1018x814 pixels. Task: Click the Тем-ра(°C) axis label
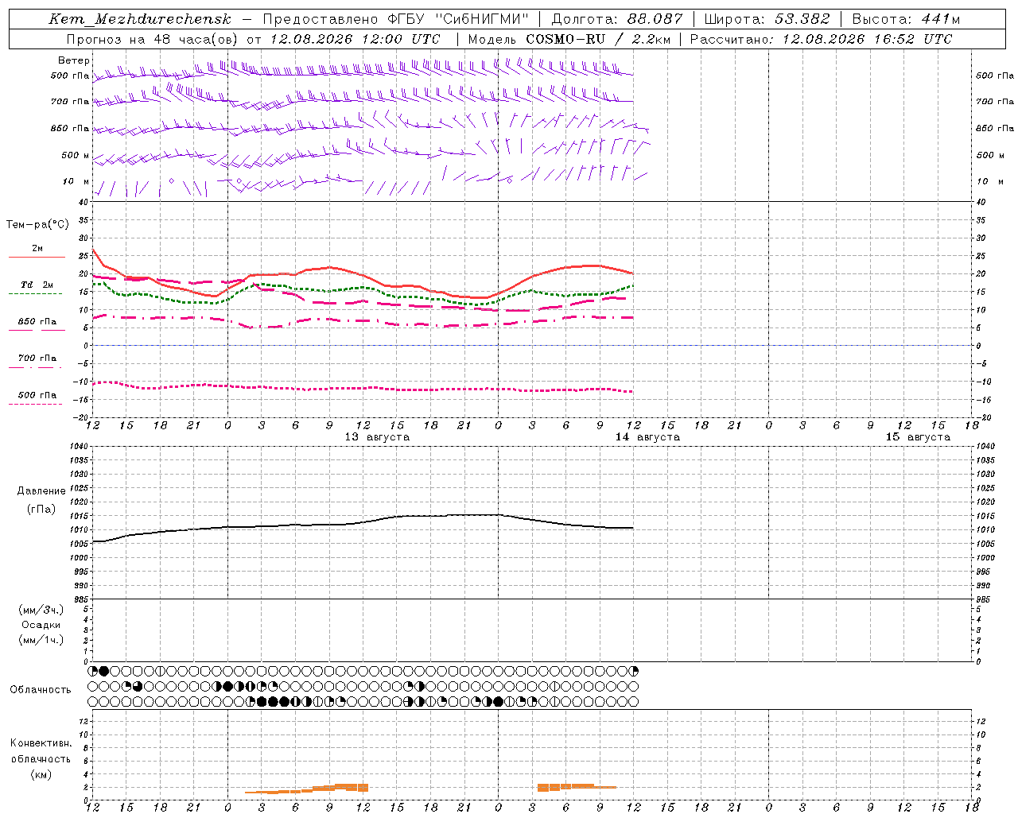[x=37, y=225]
